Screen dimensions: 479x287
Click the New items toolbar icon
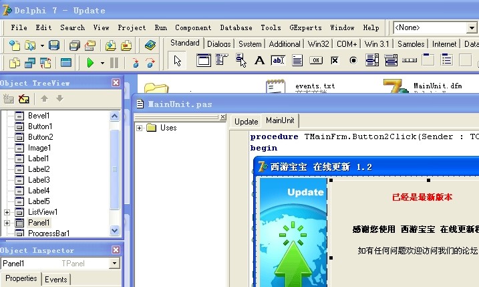coord(14,45)
